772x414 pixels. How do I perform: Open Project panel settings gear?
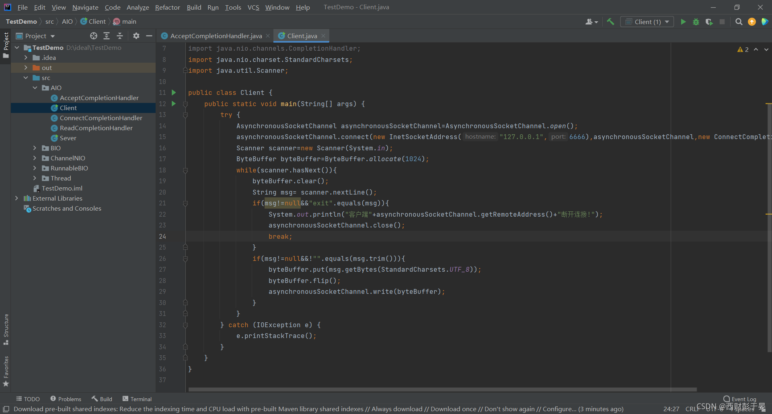pos(136,36)
